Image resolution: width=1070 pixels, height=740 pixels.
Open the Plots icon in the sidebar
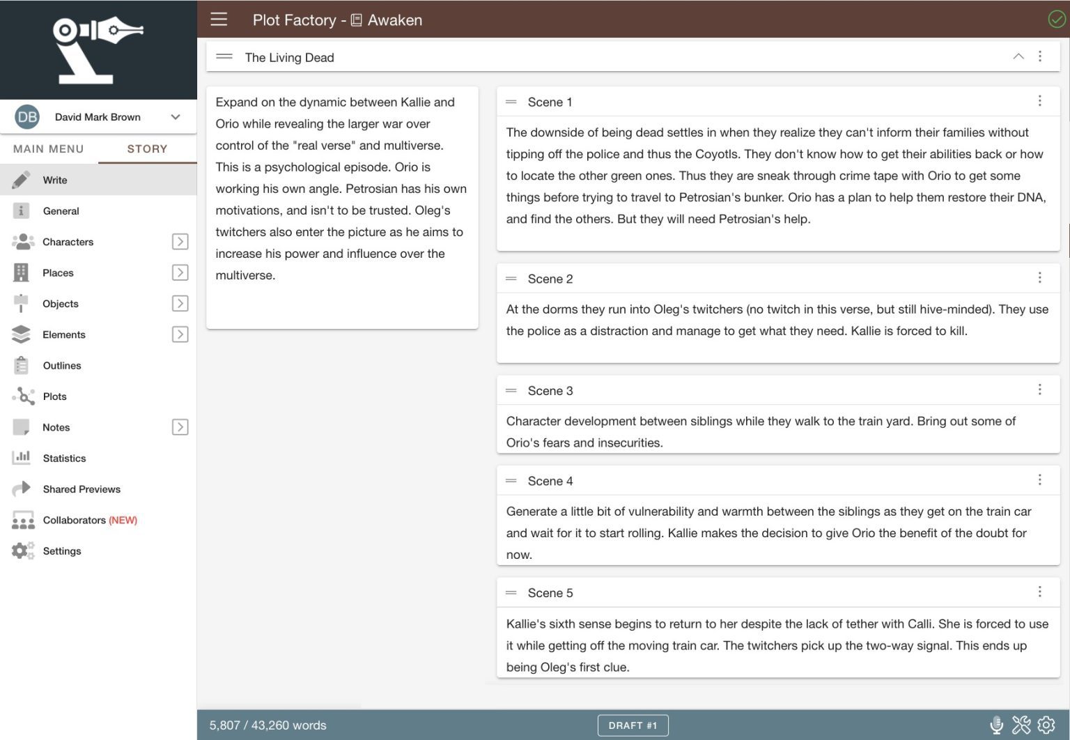[x=23, y=396]
